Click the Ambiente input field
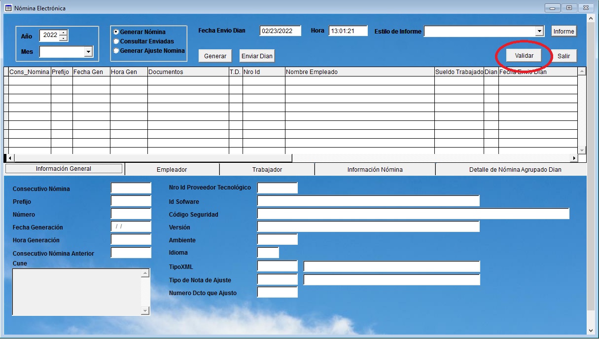Viewport: 599px width, 341px height. (x=278, y=239)
